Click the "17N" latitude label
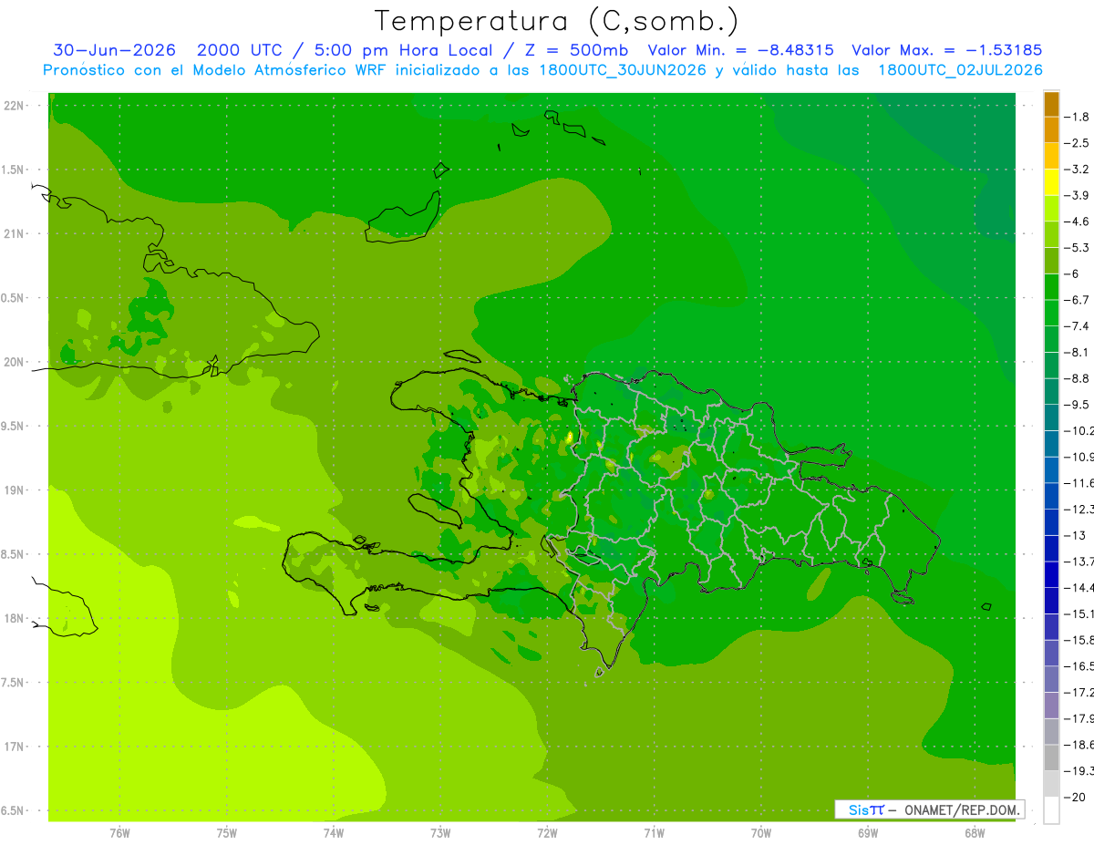The height and width of the screenshot is (845, 1094). click(15, 747)
